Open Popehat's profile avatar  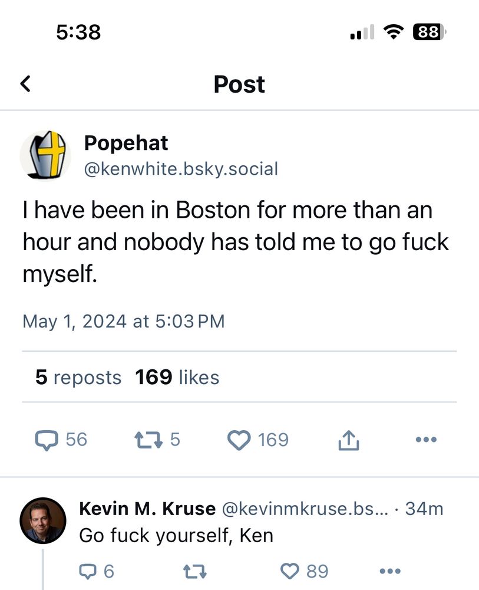pos(45,155)
